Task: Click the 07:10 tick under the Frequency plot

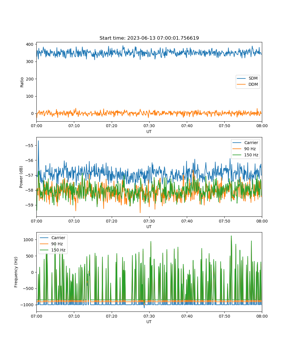Action: [x=74, y=316]
